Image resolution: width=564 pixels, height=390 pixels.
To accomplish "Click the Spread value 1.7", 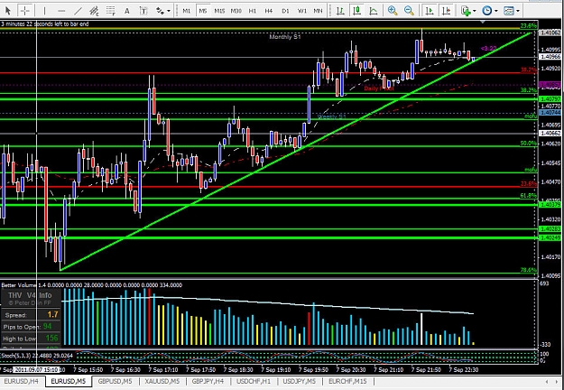I will click(52, 315).
